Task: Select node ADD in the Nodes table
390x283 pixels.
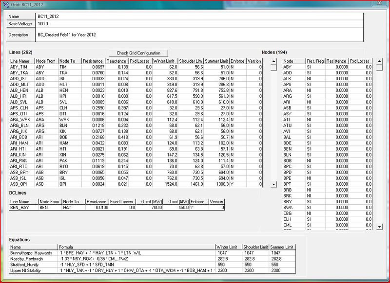Action: tap(294, 72)
